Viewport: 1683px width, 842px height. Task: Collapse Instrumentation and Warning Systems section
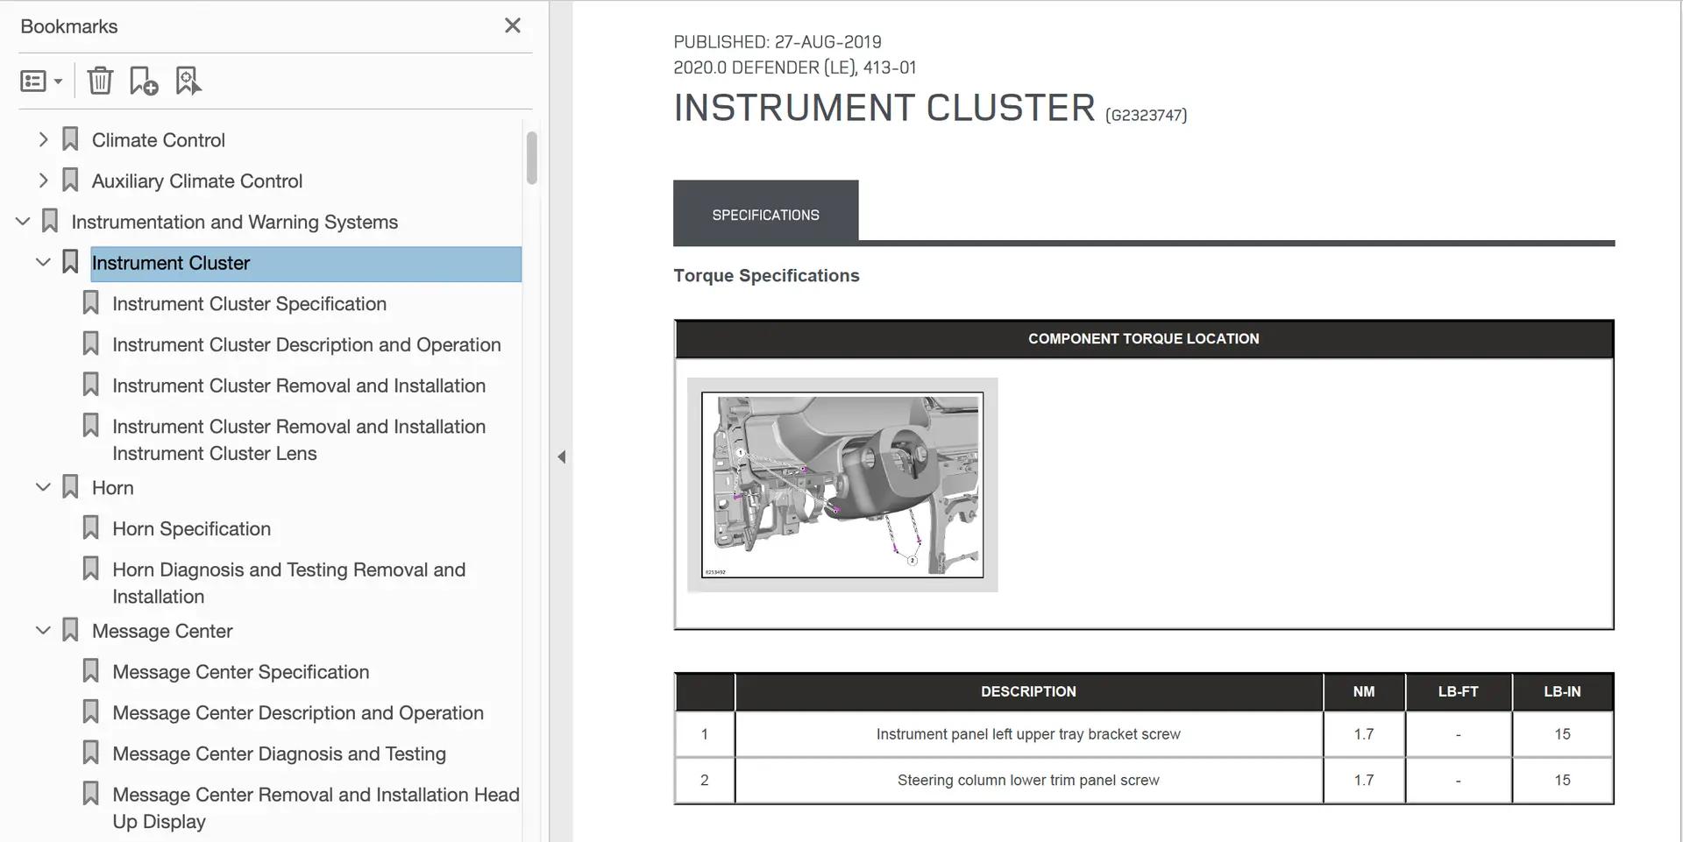[23, 222]
